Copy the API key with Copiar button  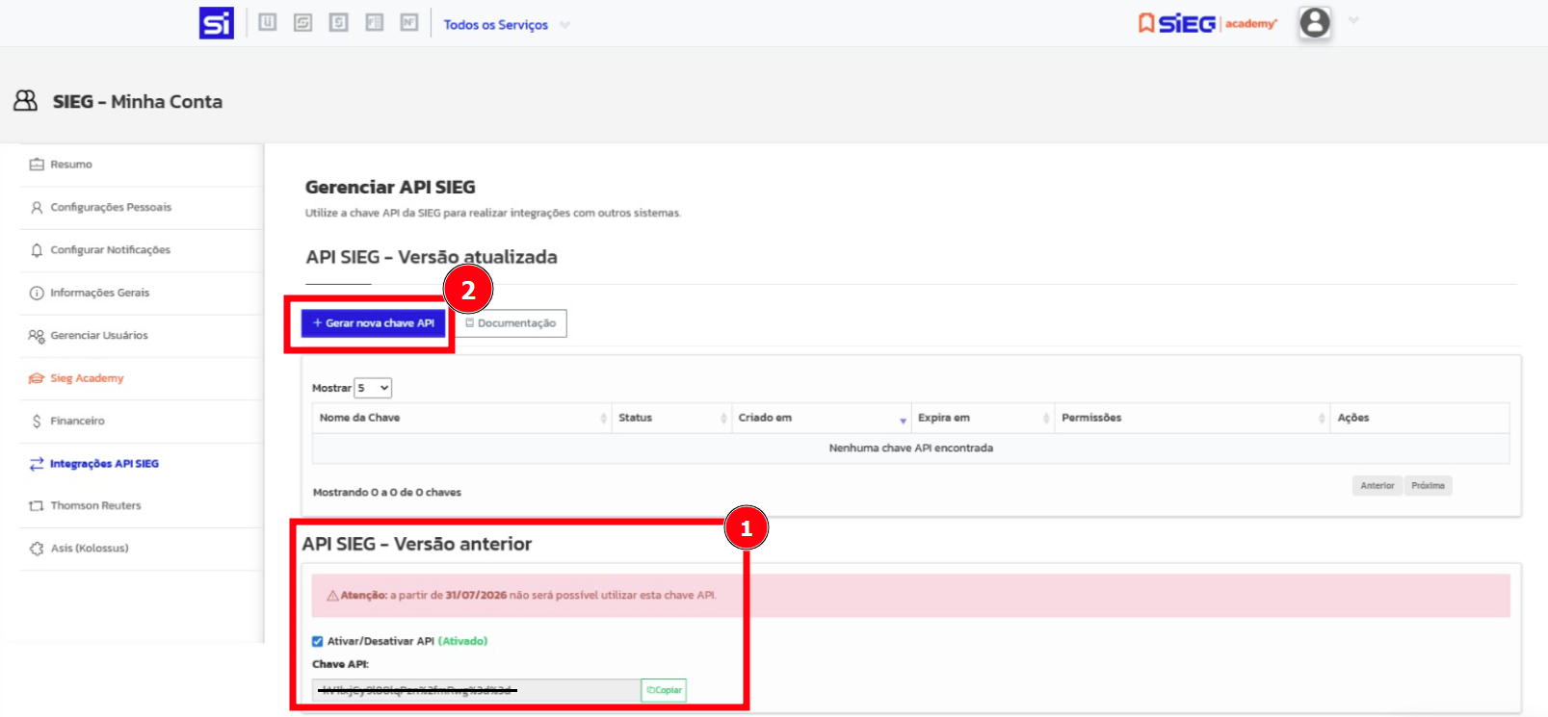click(x=664, y=690)
